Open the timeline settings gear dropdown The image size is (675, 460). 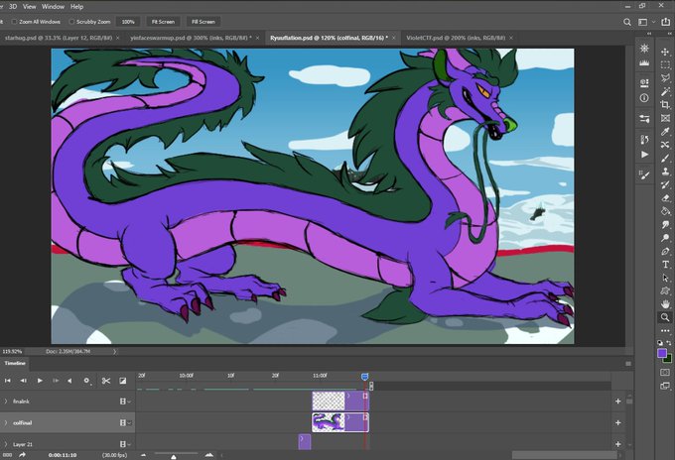click(87, 381)
